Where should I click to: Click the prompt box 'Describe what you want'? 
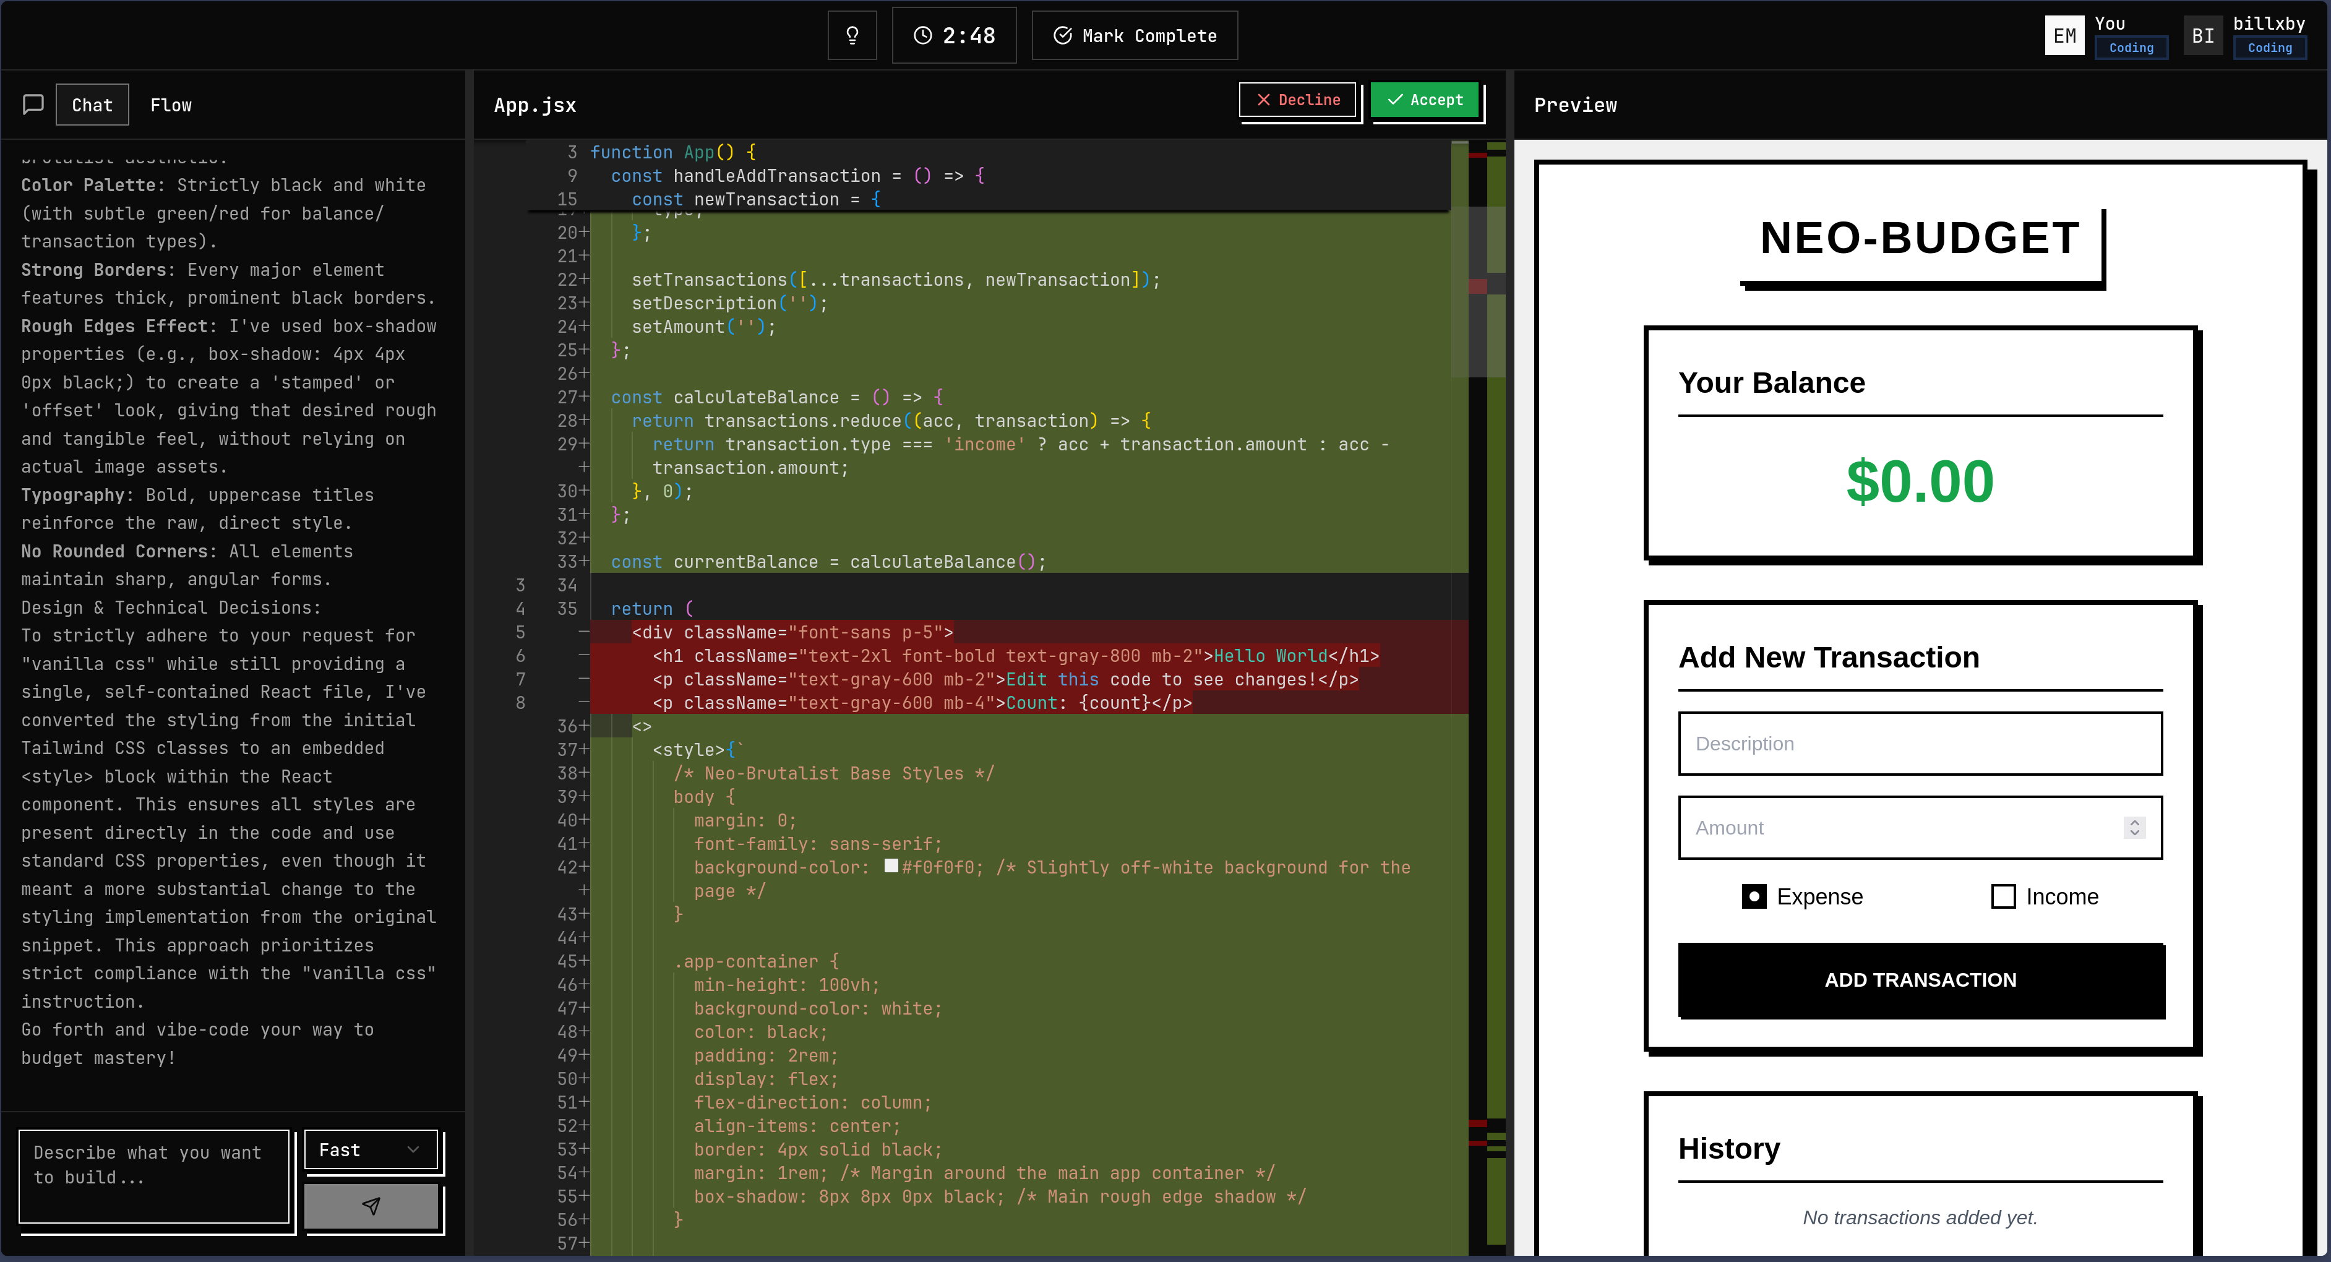click(154, 1176)
